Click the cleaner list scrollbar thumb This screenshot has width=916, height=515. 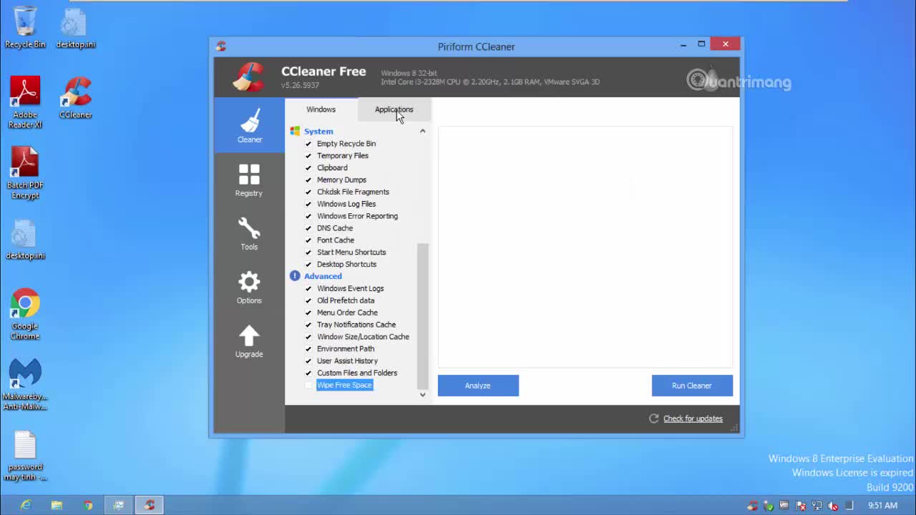(x=422, y=316)
